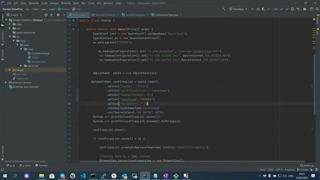320x180 pixels.
Task: Expand External Libraries node
Action: coord(6,82)
